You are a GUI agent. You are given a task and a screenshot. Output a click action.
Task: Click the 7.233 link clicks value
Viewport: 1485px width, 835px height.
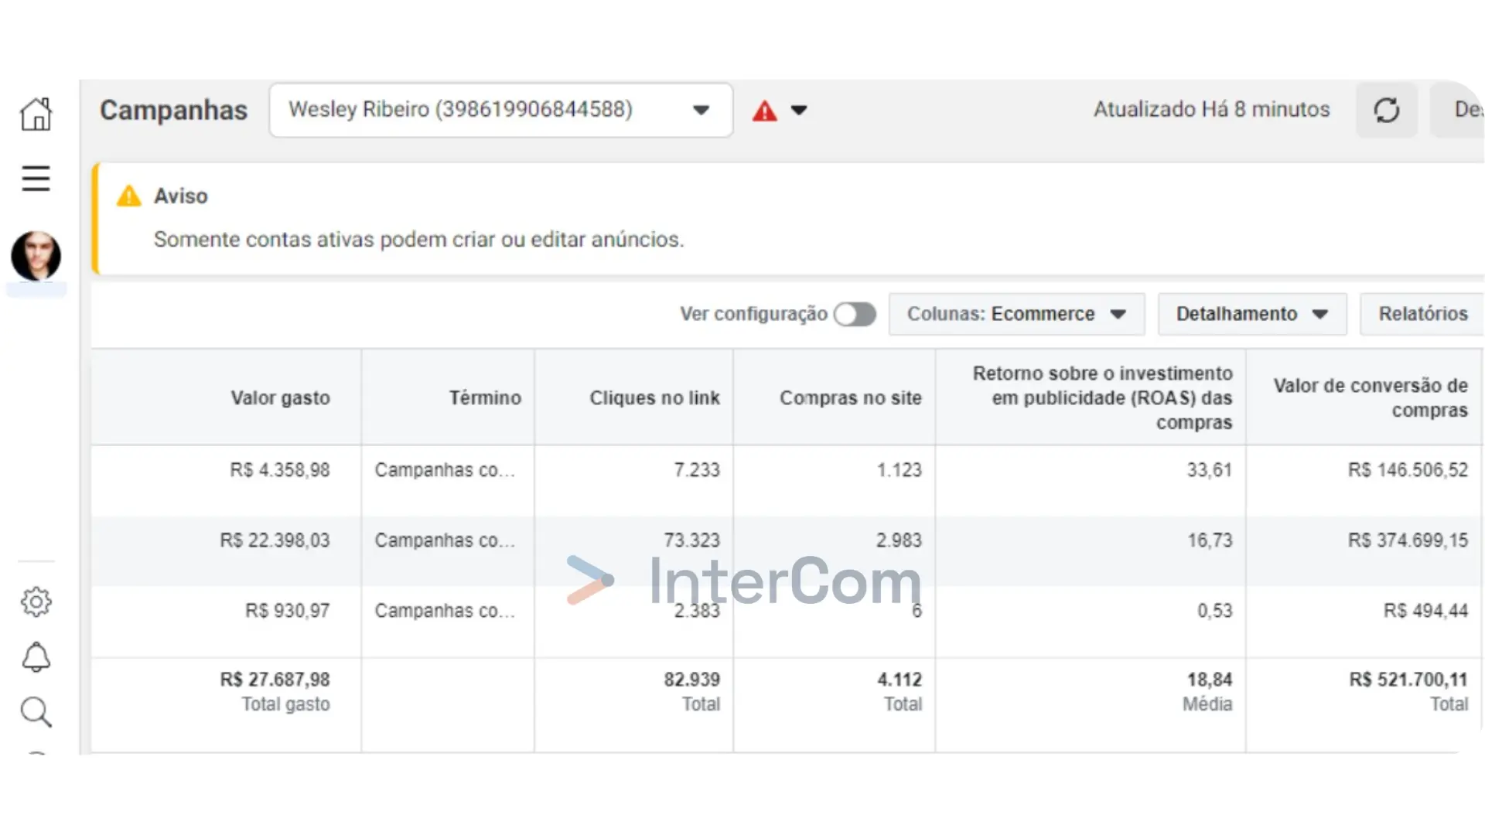[x=697, y=470]
